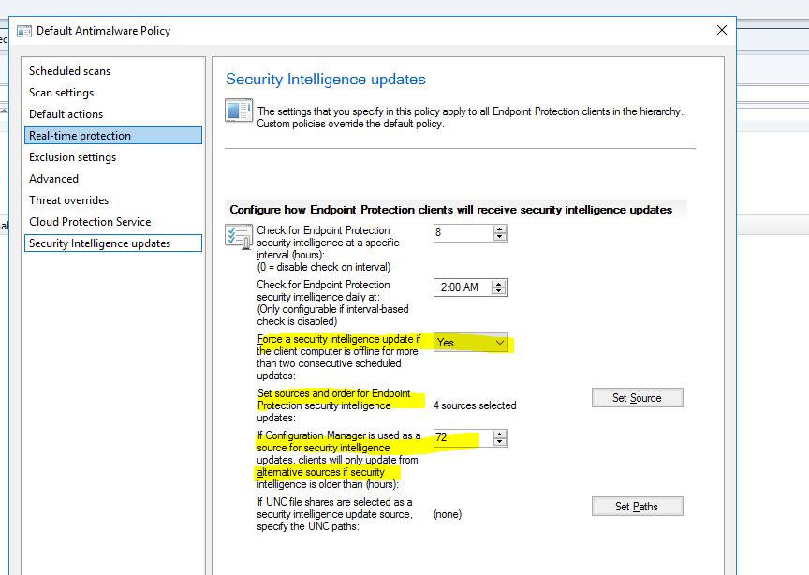The height and width of the screenshot is (575, 809).
Task: Select Security Intelligence updates in sidebar
Action: click(113, 243)
